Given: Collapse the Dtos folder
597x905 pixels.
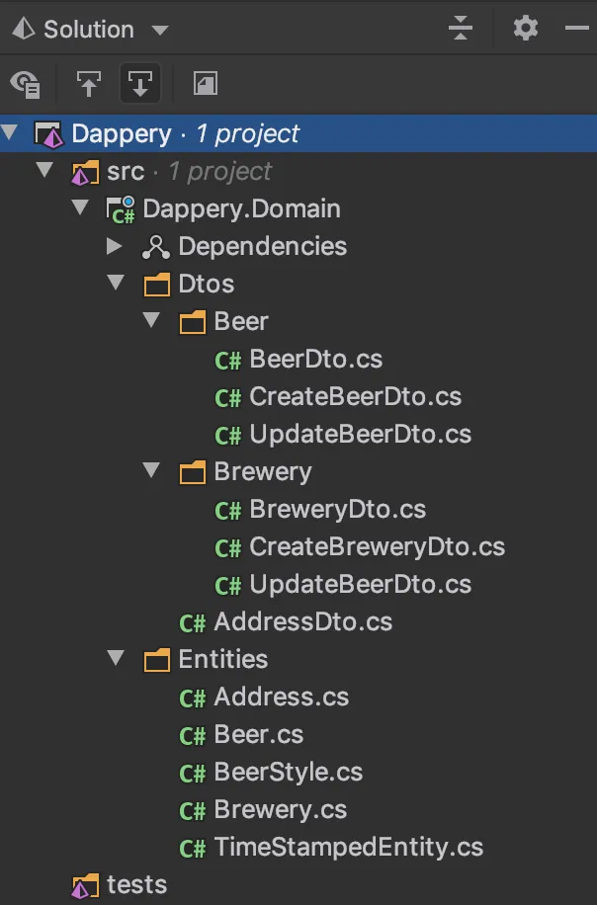Looking at the screenshot, I should (x=116, y=283).
